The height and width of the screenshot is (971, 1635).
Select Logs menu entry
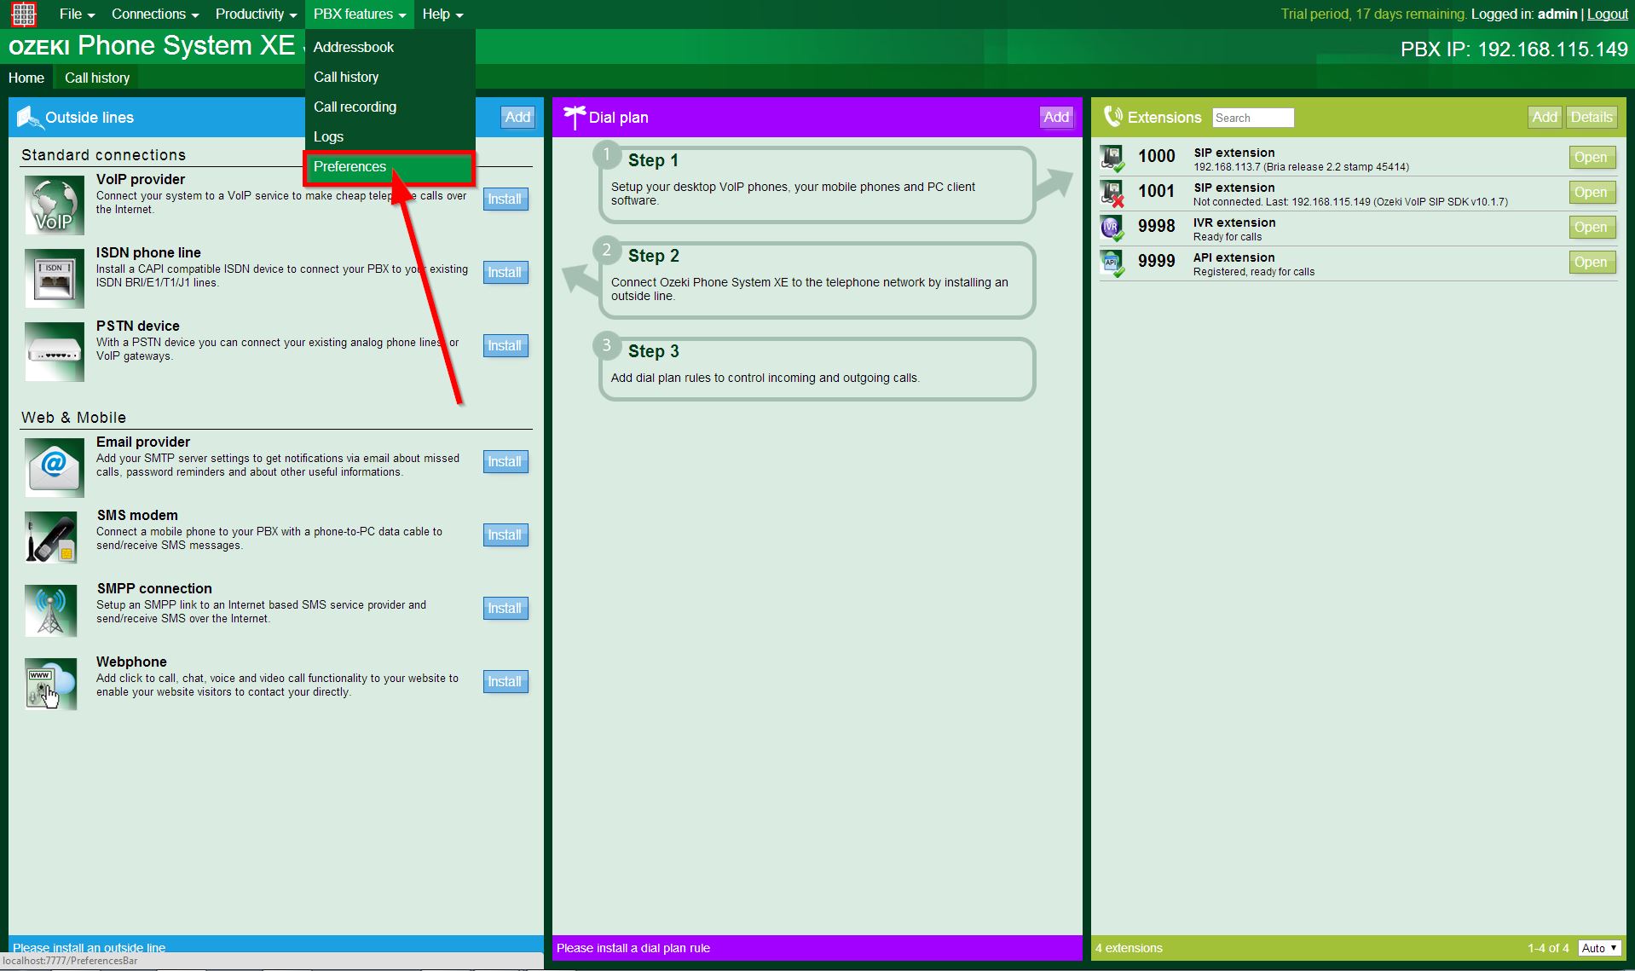click(x=390, y=136)
